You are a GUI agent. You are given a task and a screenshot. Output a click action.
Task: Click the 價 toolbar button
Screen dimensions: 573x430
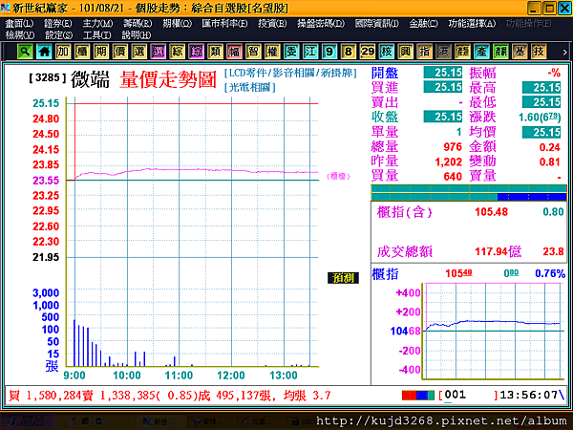[120, 52]
